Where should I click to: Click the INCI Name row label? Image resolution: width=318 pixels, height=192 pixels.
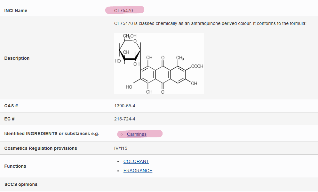coord(16,11)
